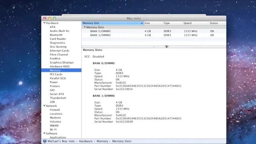Click the Size column header
The height and width of the screenshot is (144, 256).
[x=153, y=23]
